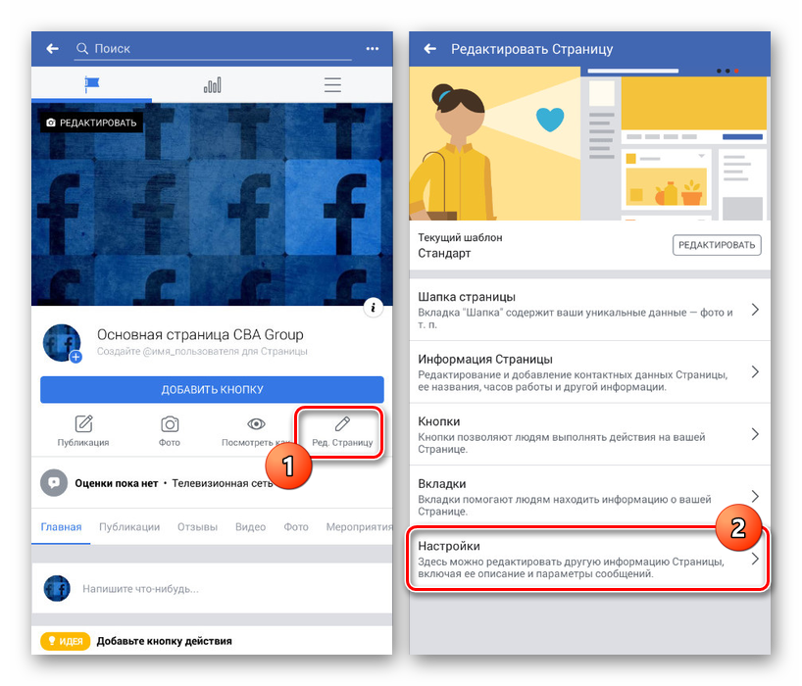Image resolution: width=802 pixels, height=686 pixels.
Task: Click the Основная страница CBA Group title
Action: click(200, 335)
